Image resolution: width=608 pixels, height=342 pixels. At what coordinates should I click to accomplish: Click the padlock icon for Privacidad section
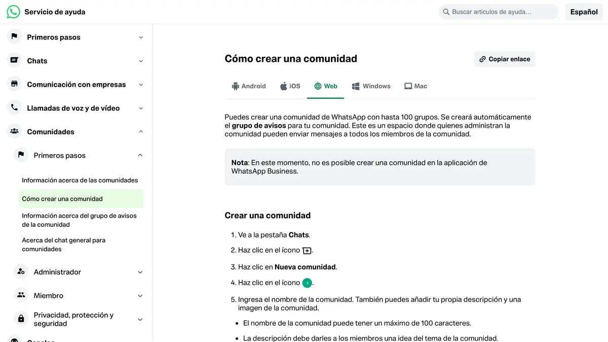[x=21, y=319]
